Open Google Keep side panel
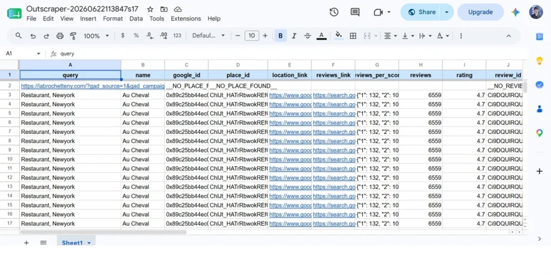The image size is (551, 279). point(539,60)
